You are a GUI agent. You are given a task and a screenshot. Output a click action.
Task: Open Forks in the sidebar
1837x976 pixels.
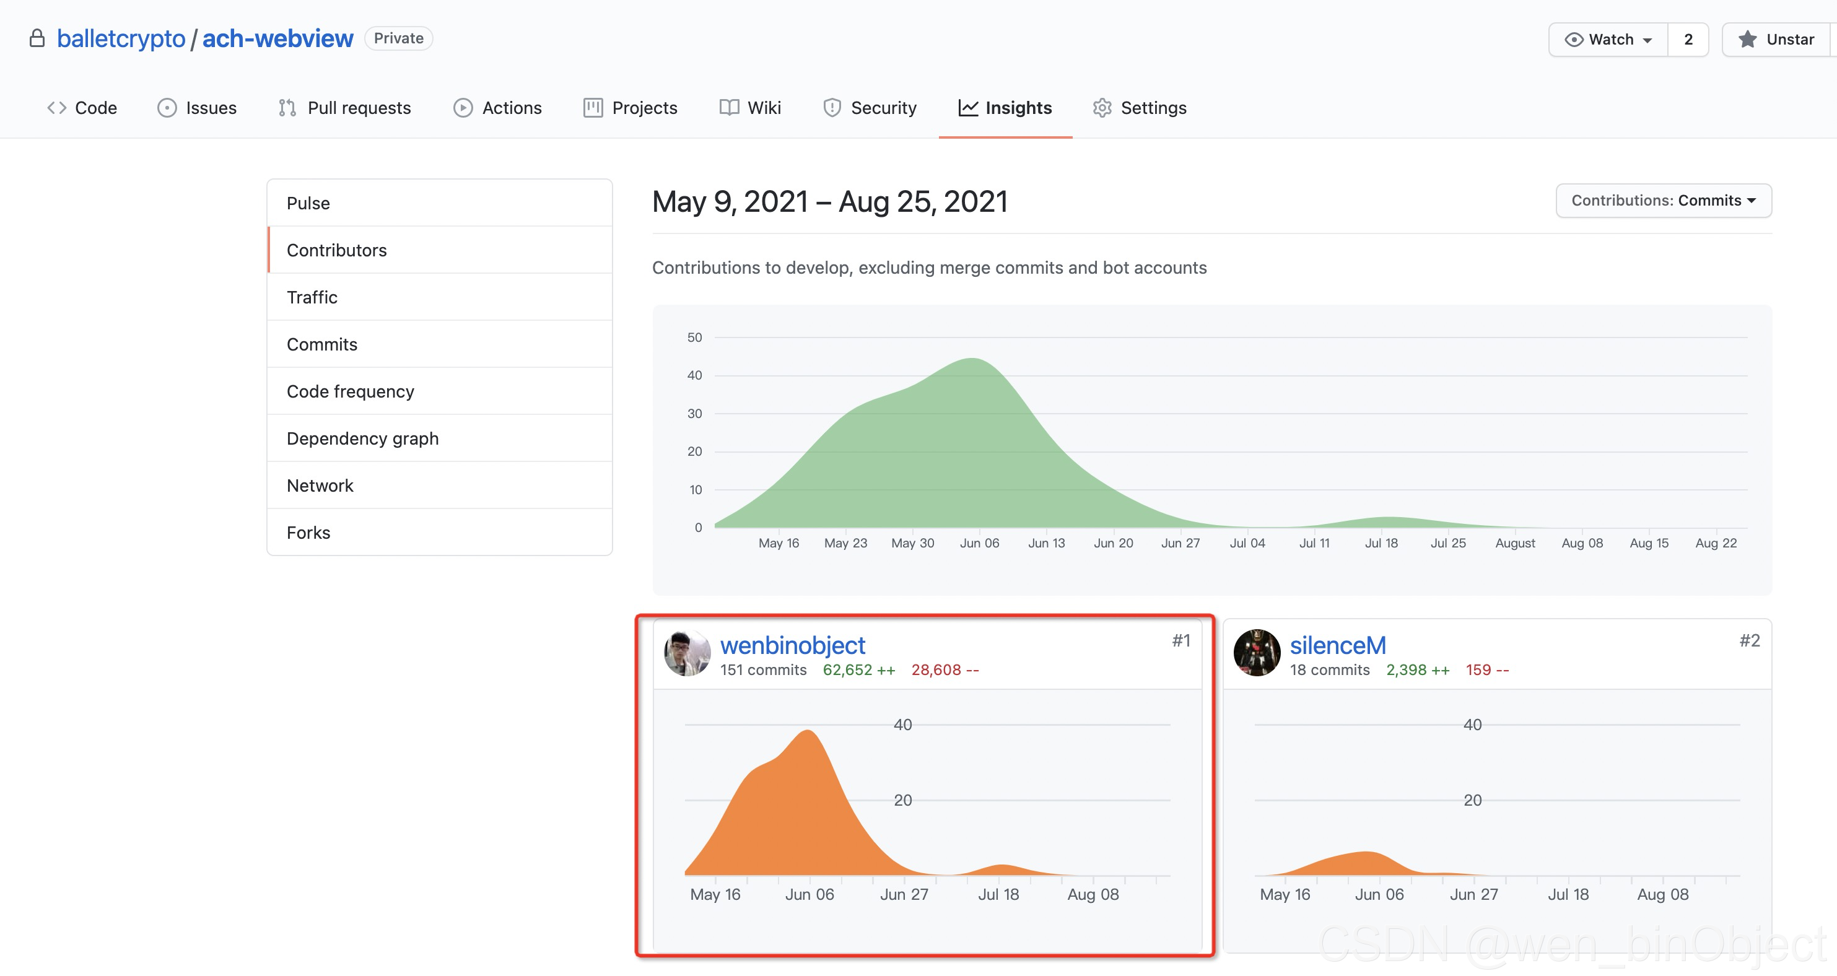[x=440, y=533]
